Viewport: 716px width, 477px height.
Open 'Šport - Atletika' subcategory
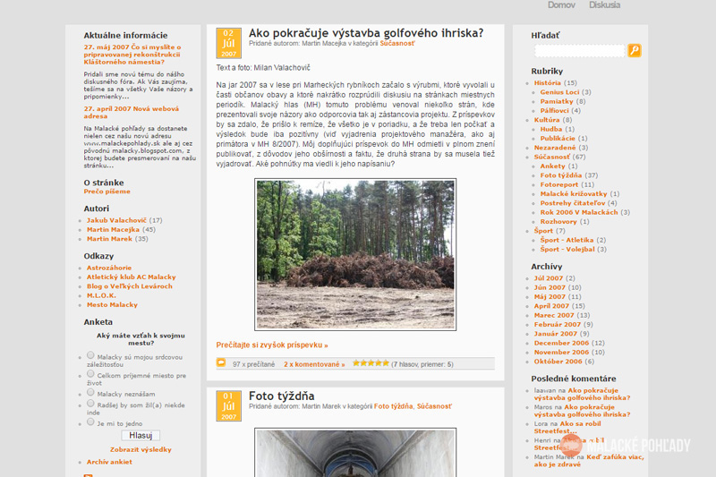(567, 240)
